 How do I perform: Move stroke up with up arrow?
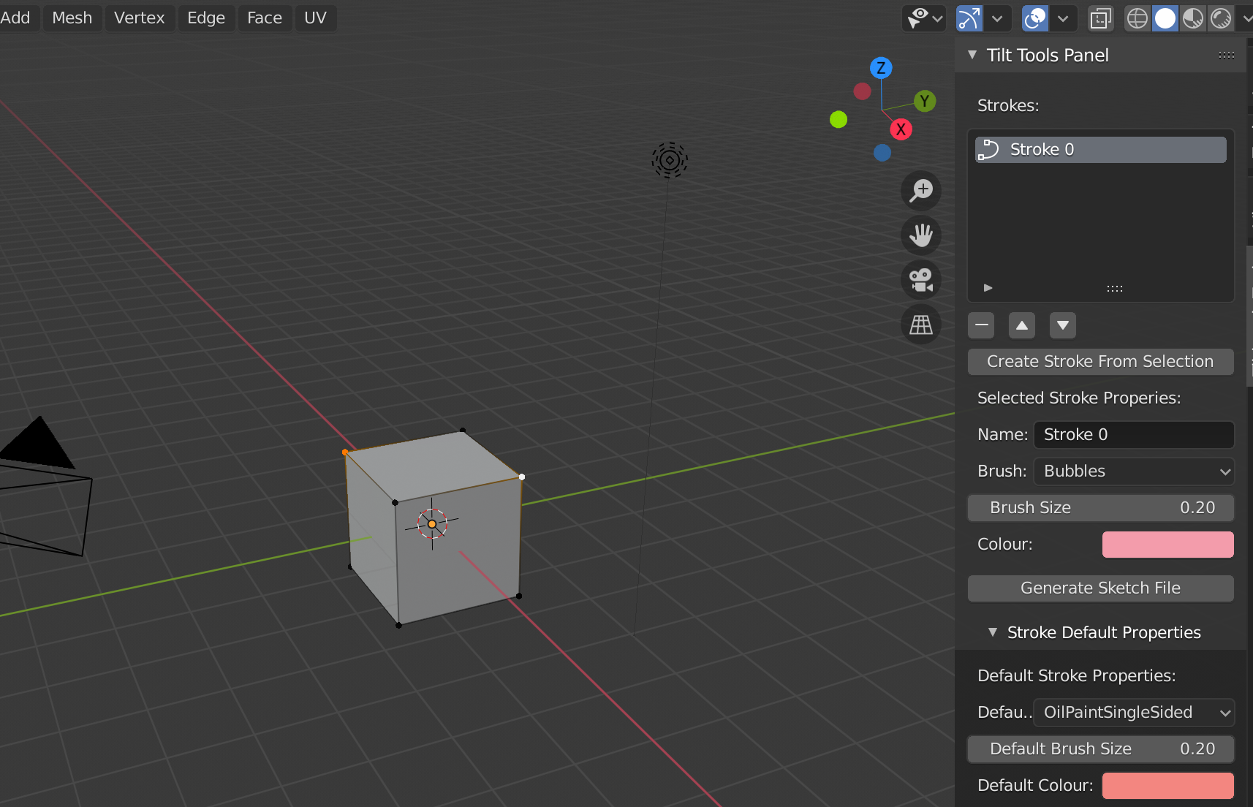[1022, 325]
